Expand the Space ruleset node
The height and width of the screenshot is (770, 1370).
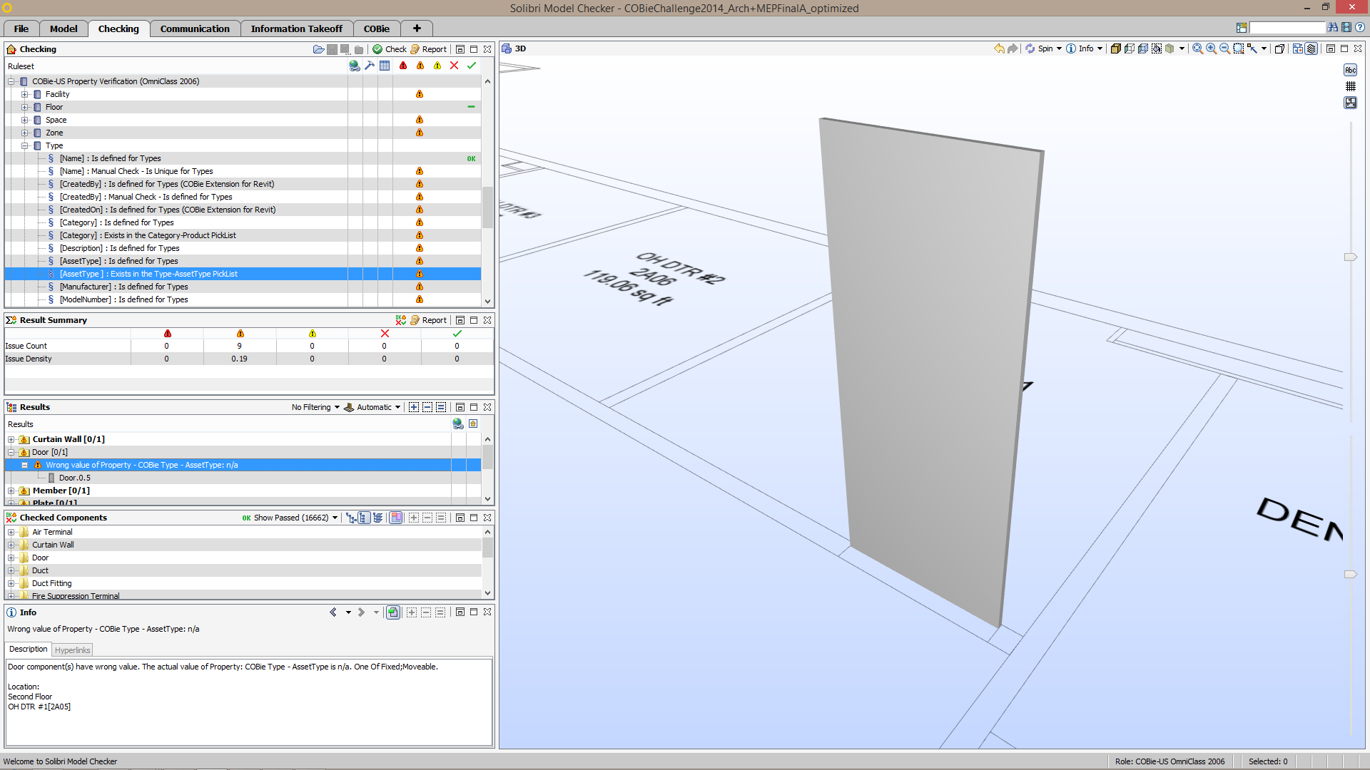[24, 120]
